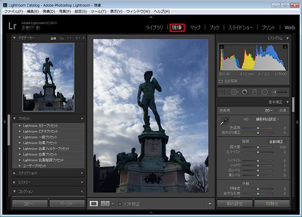Open Before/After view options dropdown
The image size is (302, 217).
[x=112, y=204]
